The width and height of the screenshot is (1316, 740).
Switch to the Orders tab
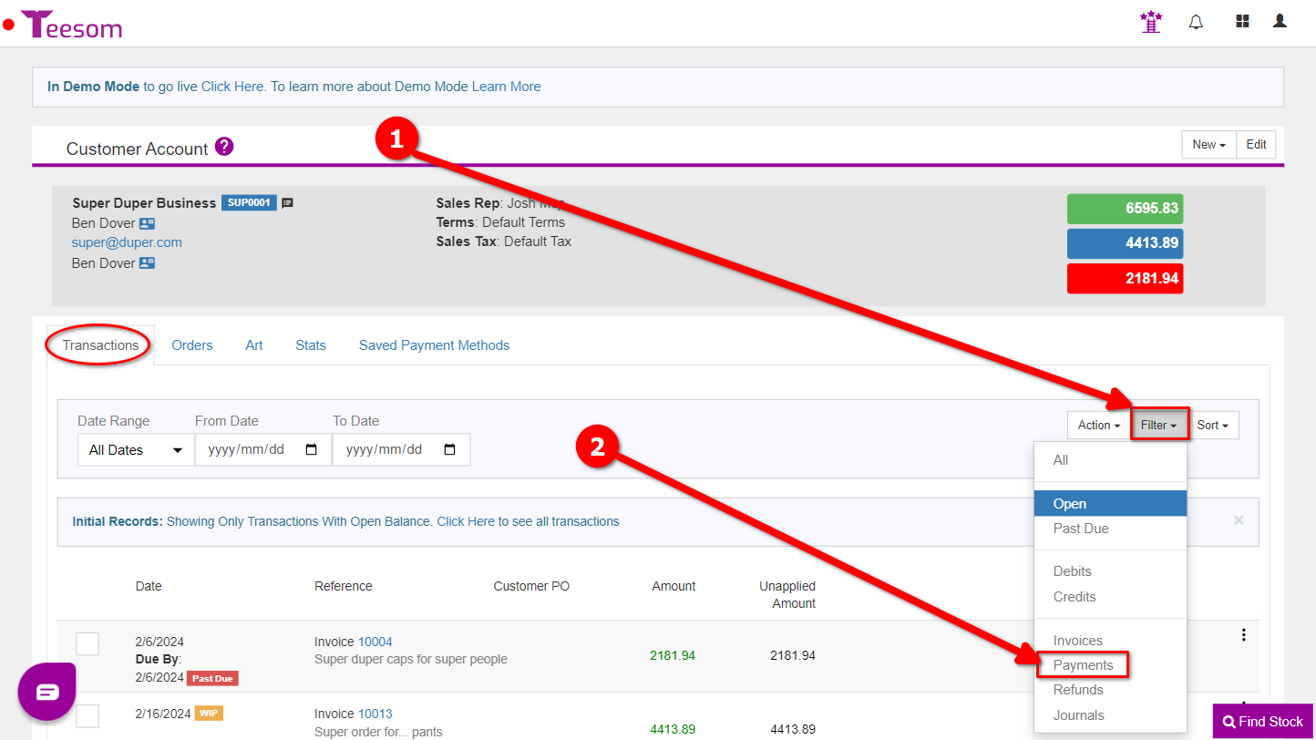[192, 345]
